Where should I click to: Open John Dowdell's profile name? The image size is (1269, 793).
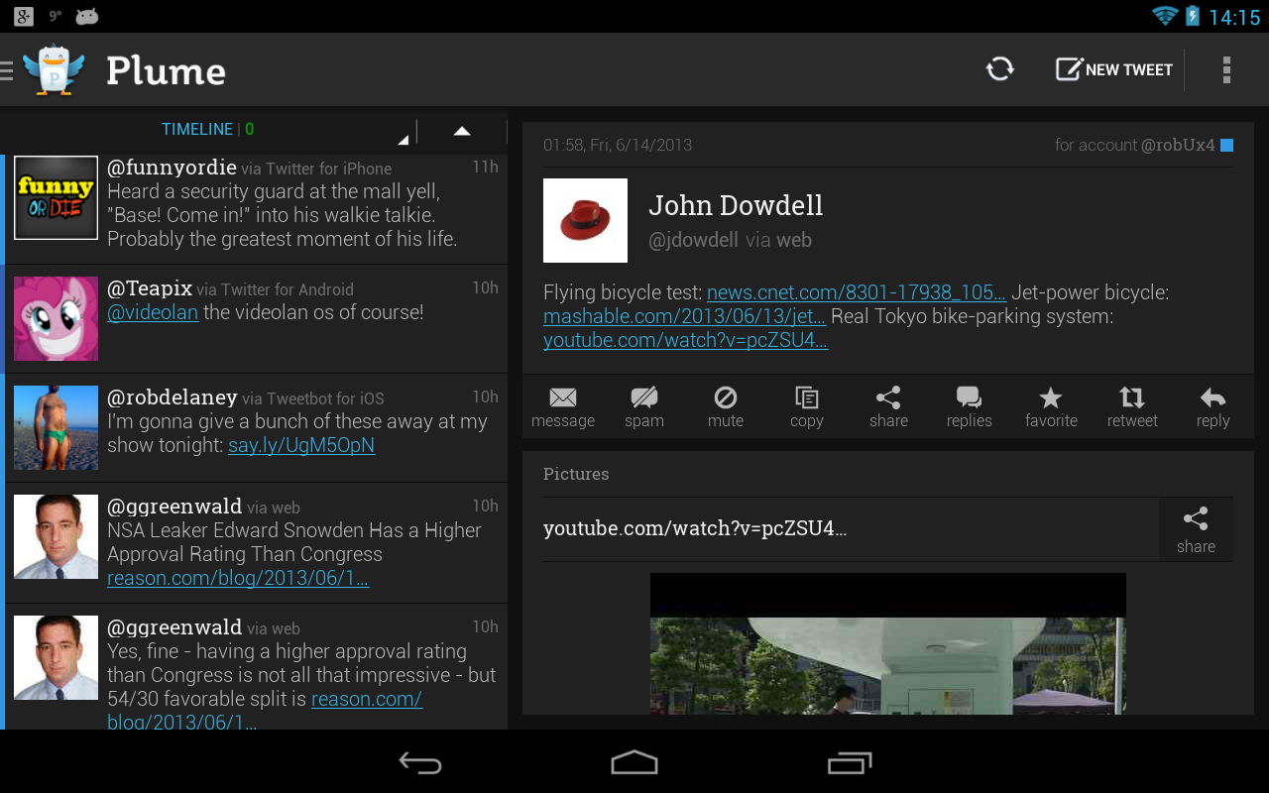[x=736, y=205]
